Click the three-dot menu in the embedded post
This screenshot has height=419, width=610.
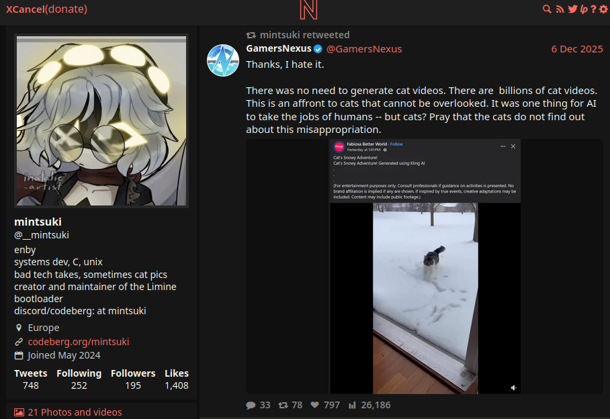coord(503,146)
